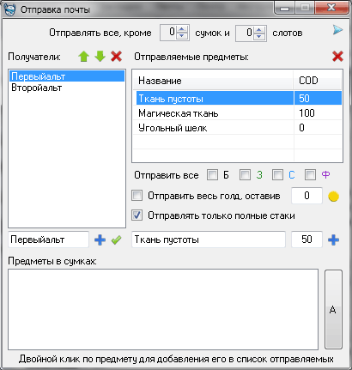Click the blue send arrow icon
The image size is (352, 370).
click(x=337, y=30)
